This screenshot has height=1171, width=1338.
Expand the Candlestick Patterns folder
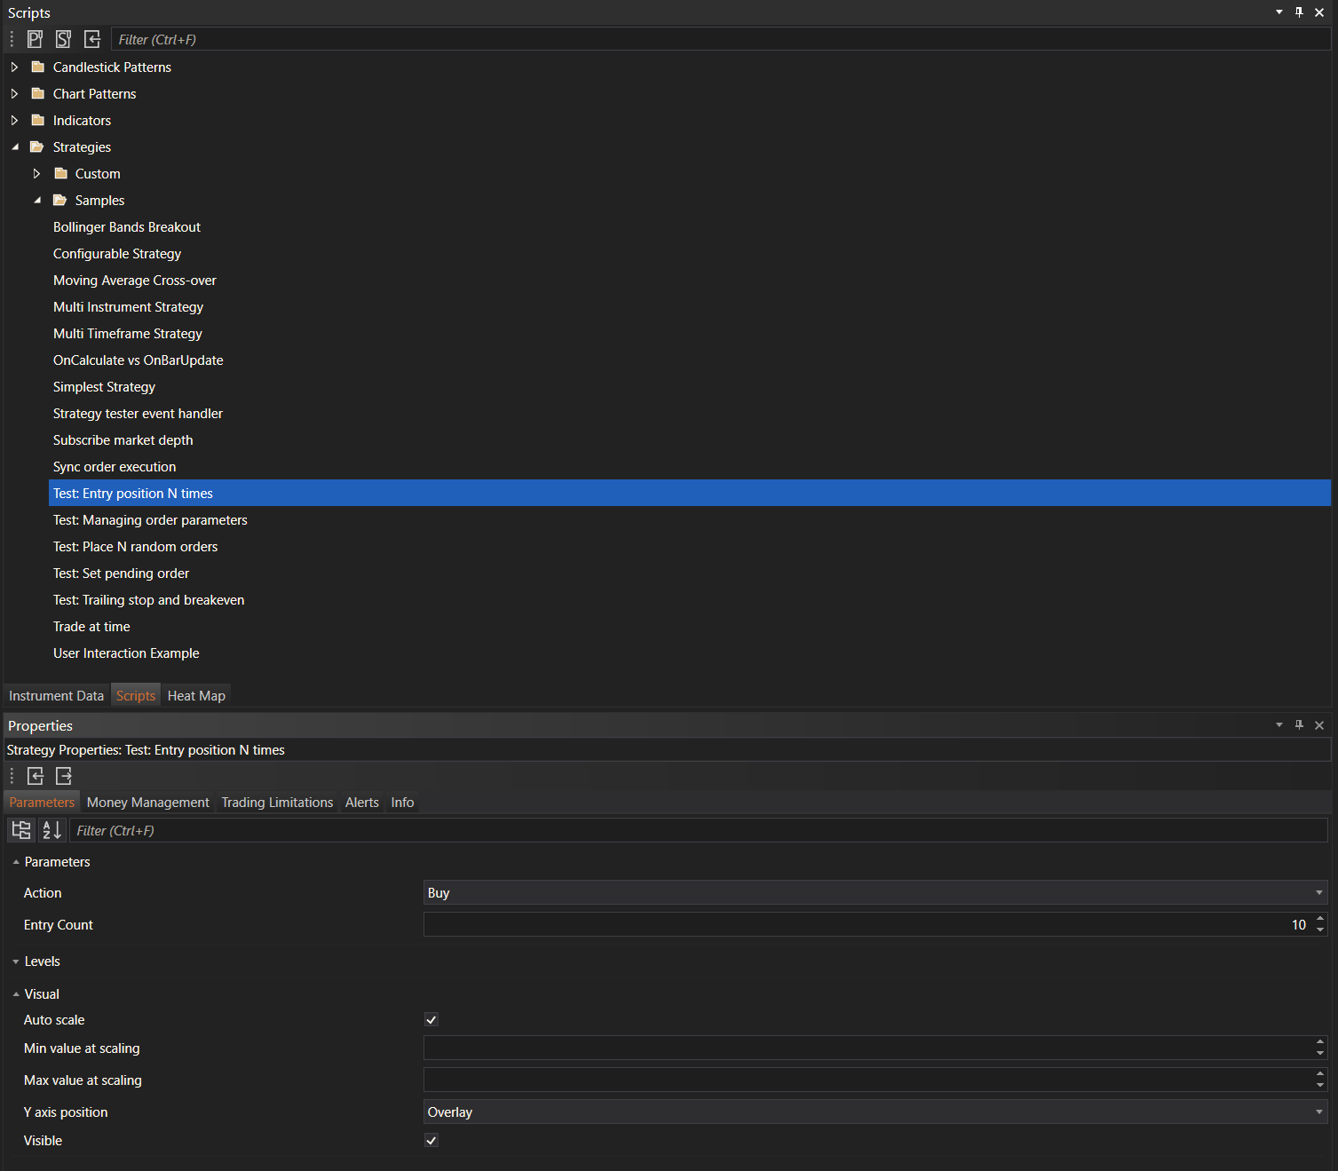point(14,67)
